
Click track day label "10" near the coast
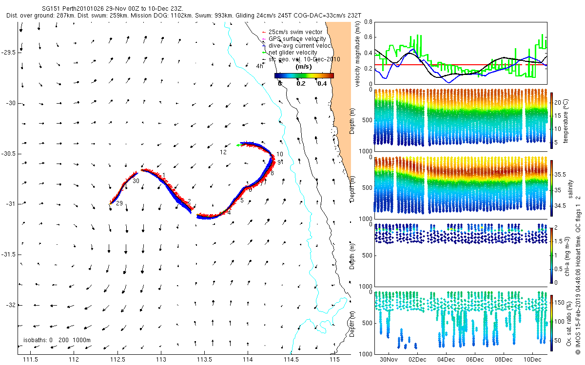point(279,154)
